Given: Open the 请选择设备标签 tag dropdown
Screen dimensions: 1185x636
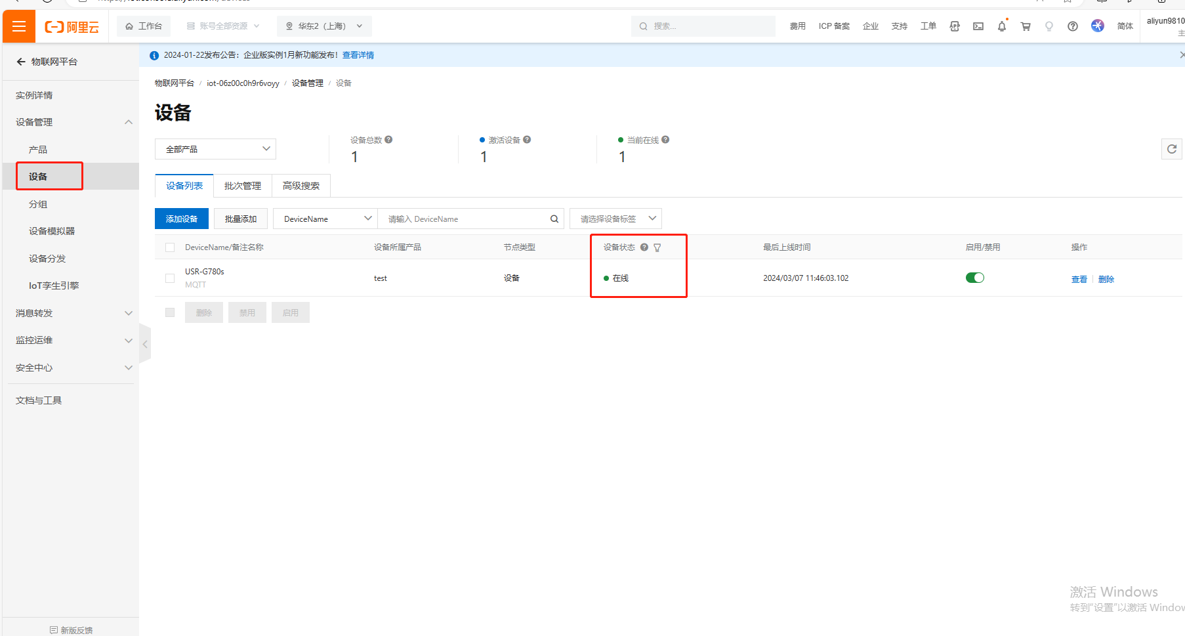Looking at the screenshot, I should tap(615, 219).
